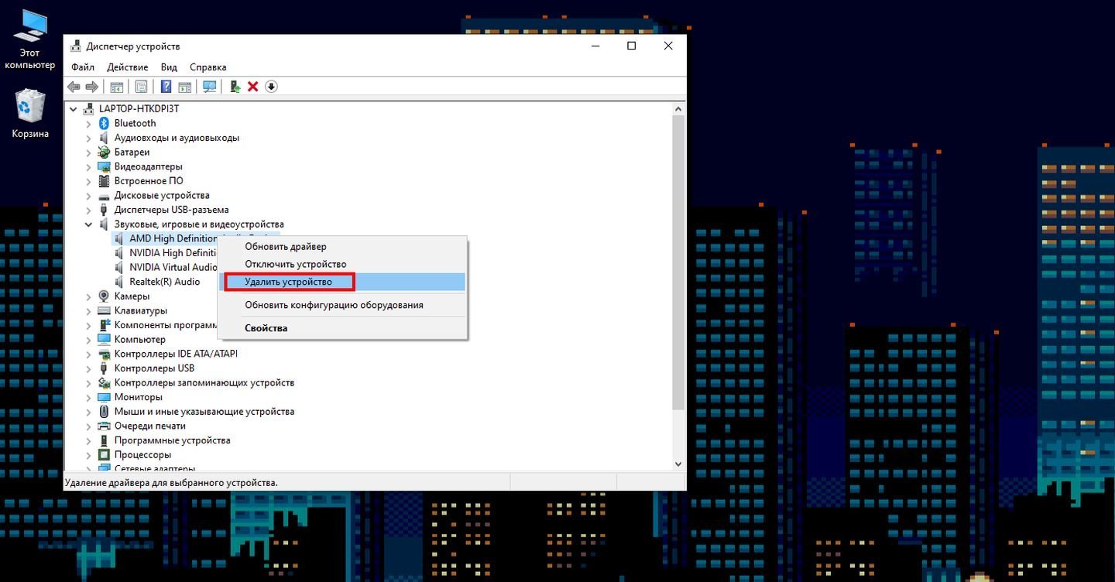
Task: Click the vertical scrollbar thumb
Action: [x=678, y=263]
